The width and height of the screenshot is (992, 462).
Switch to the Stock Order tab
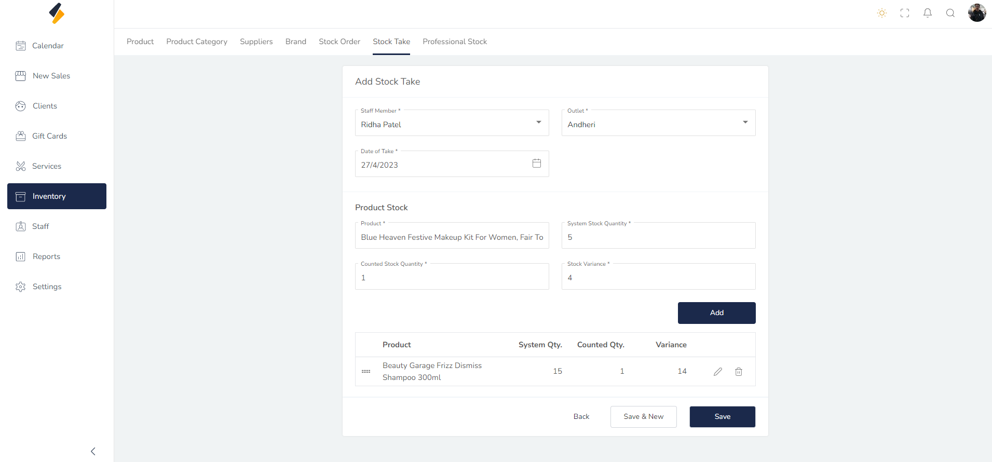pos(339,42)
